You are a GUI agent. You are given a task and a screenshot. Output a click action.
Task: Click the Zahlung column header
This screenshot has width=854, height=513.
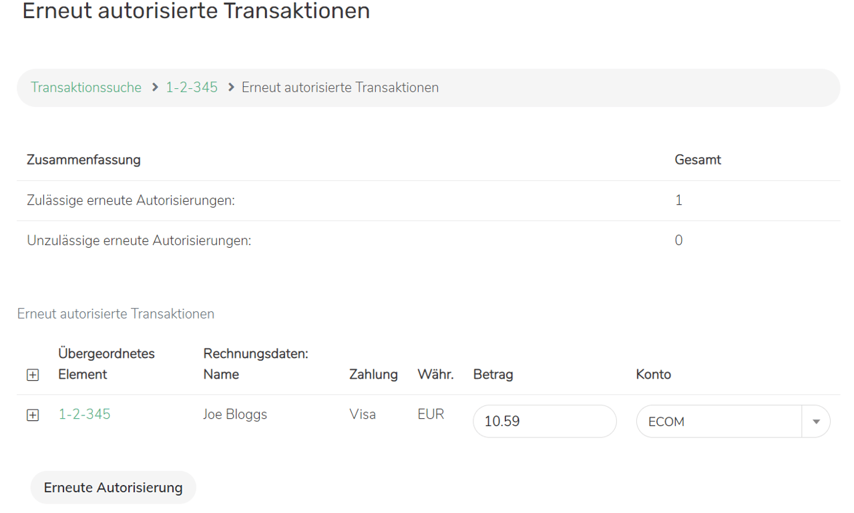click(373, 375)
